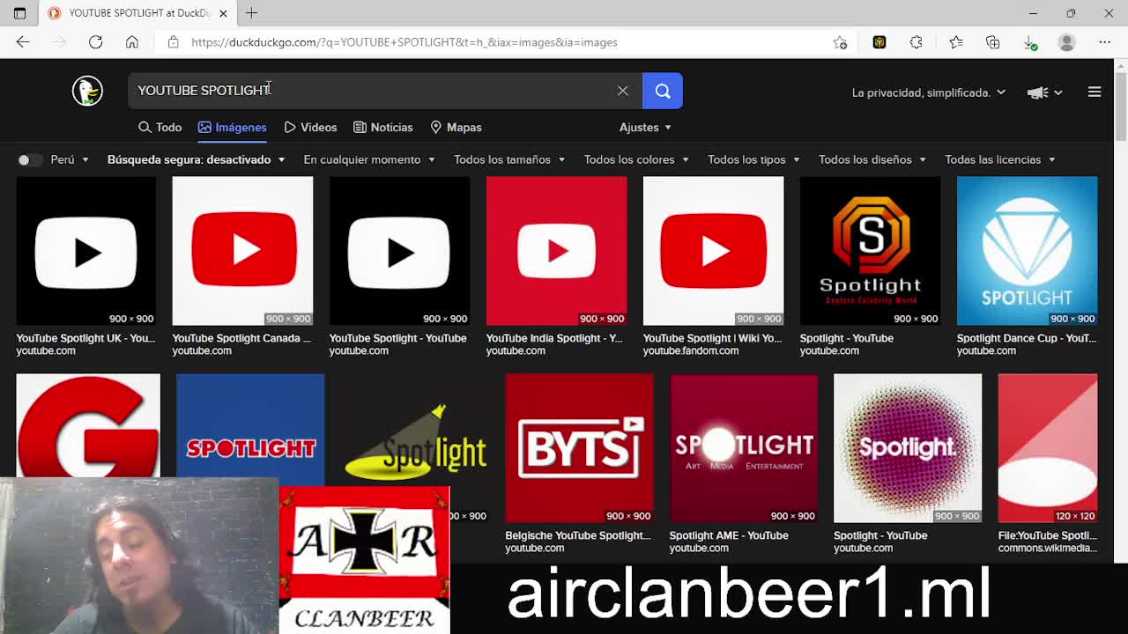
Task: Open the YouTube Spotlight UK thumbnail
Action: (x=85, y=251)
